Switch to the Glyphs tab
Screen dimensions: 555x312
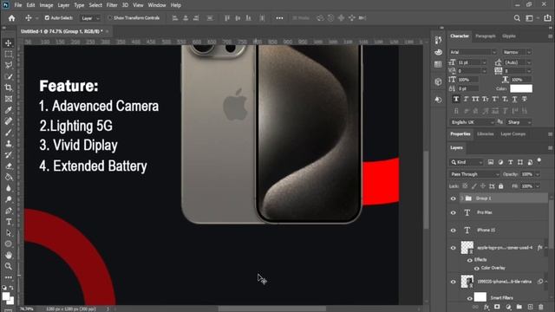coord(509,36)
